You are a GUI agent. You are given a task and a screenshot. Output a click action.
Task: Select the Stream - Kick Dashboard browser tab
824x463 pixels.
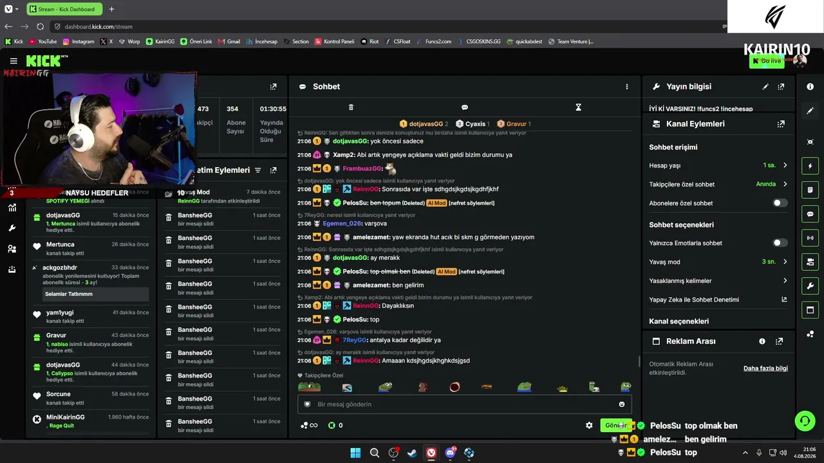pyautogui.click(x=63, y=9)
